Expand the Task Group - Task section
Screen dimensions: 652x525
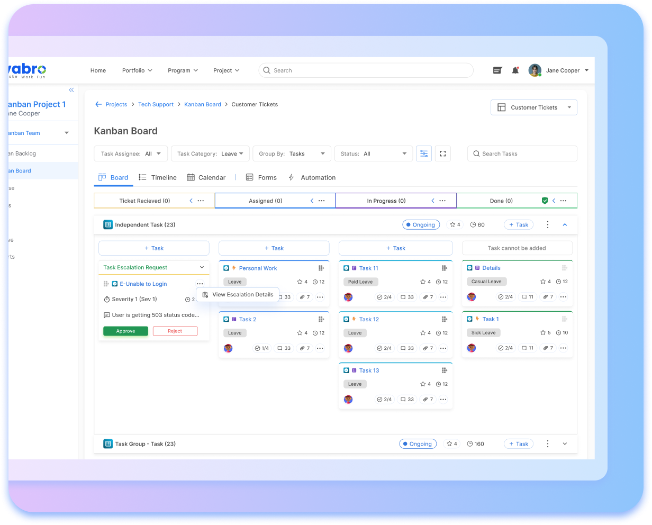point(565,444)
